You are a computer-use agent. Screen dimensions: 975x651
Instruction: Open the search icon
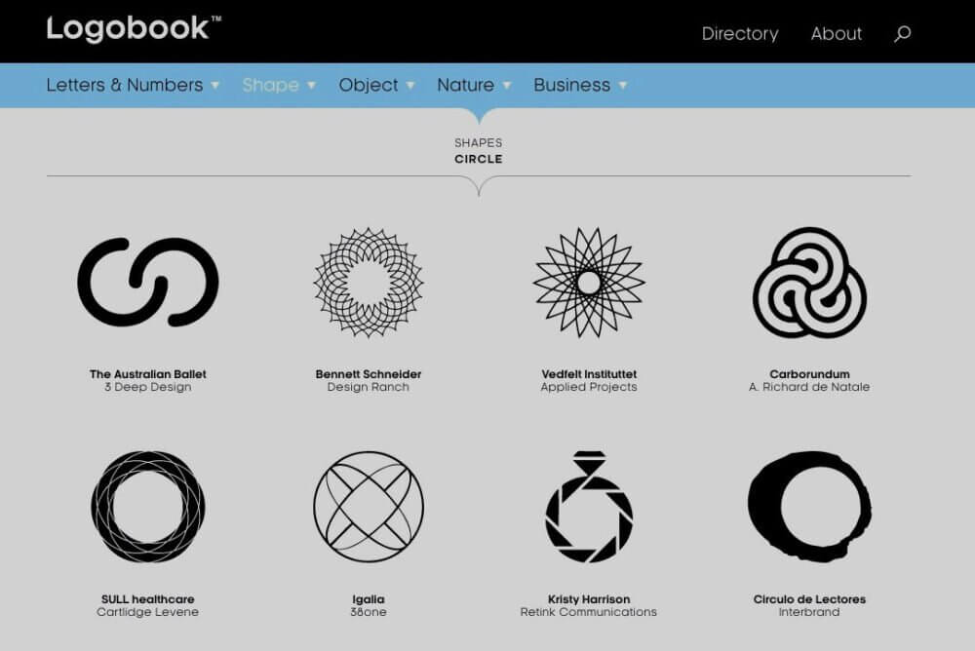tap(901, 33)
